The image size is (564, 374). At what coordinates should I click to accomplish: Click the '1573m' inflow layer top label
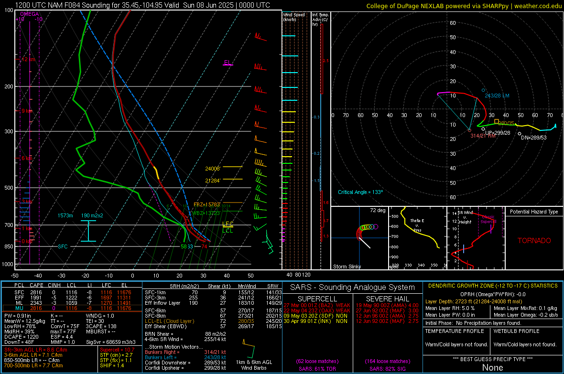pyautogui.click(x=65, y=215)
